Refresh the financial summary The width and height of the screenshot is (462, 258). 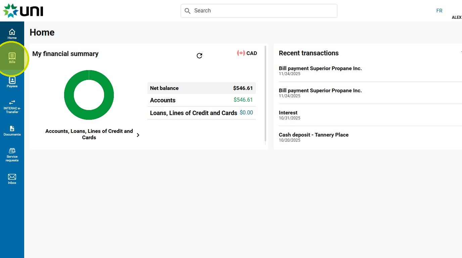pyautogui.click(x=199, y=56)
